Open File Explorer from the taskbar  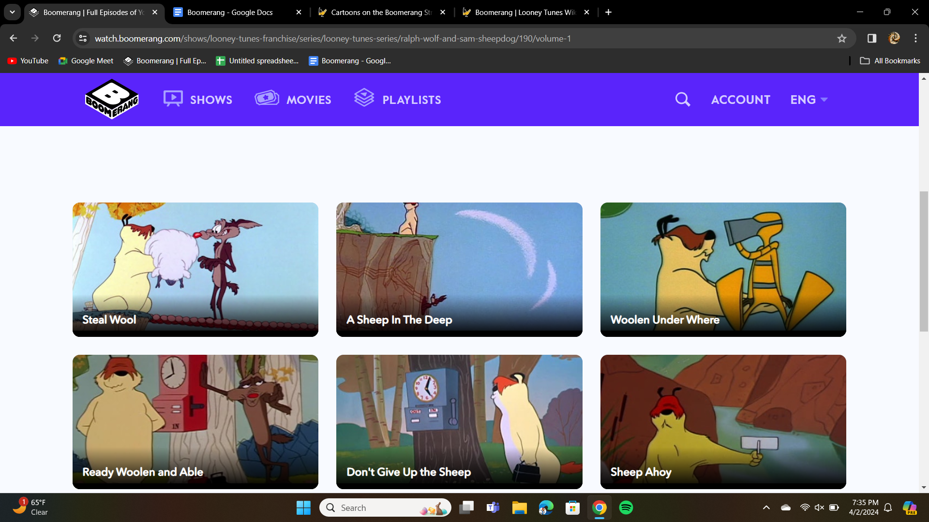[520, 507]
